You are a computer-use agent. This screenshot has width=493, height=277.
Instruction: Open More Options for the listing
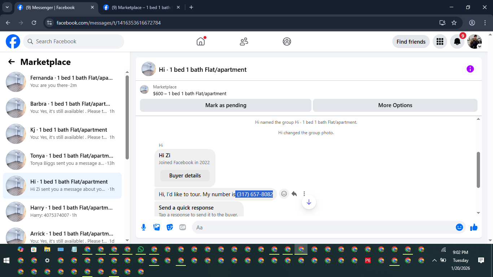[395, 105]
